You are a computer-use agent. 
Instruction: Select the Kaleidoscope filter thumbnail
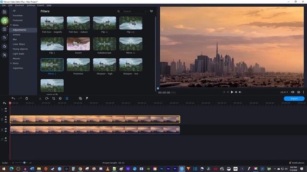pyautogui.click(x=105, y=44)
